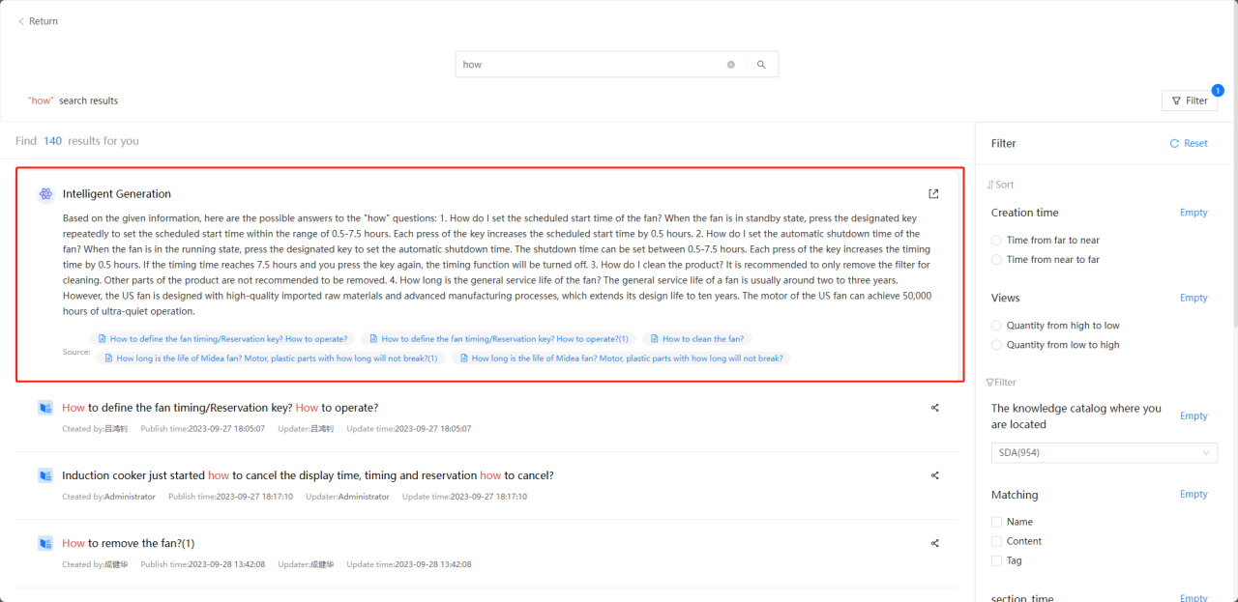Clear the search box with the x icon
The image size is (1238, 602).
pyautogui.click(x=731, y=65)
